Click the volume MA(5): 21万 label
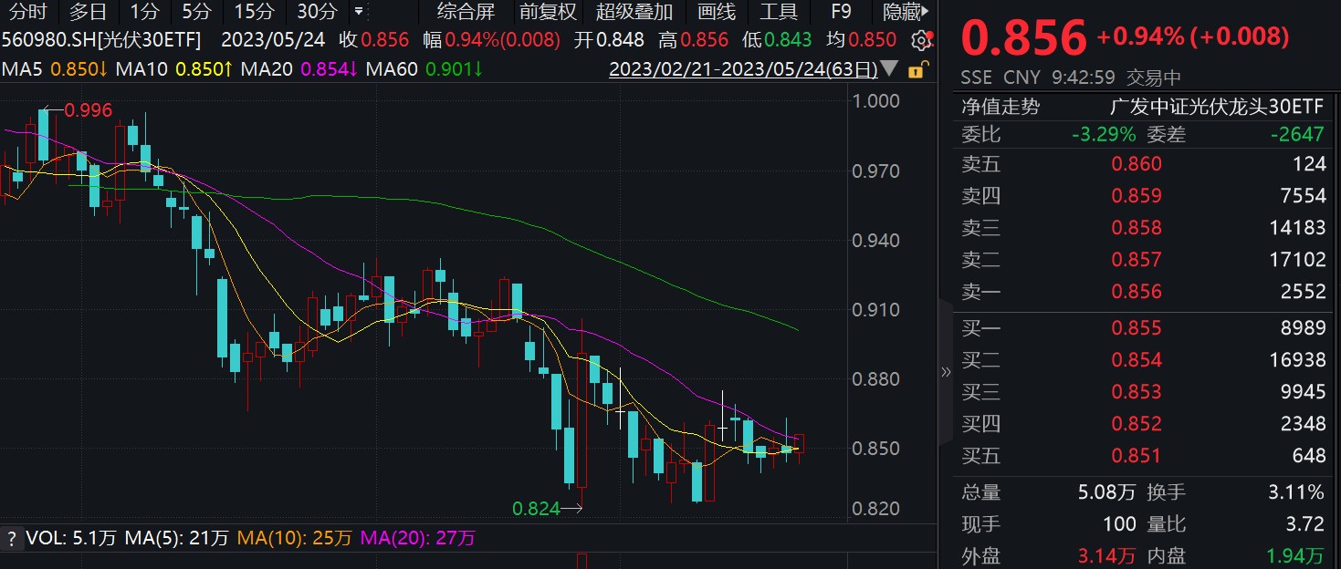This screenshot has width=1341, height=569. coord(176,538)
